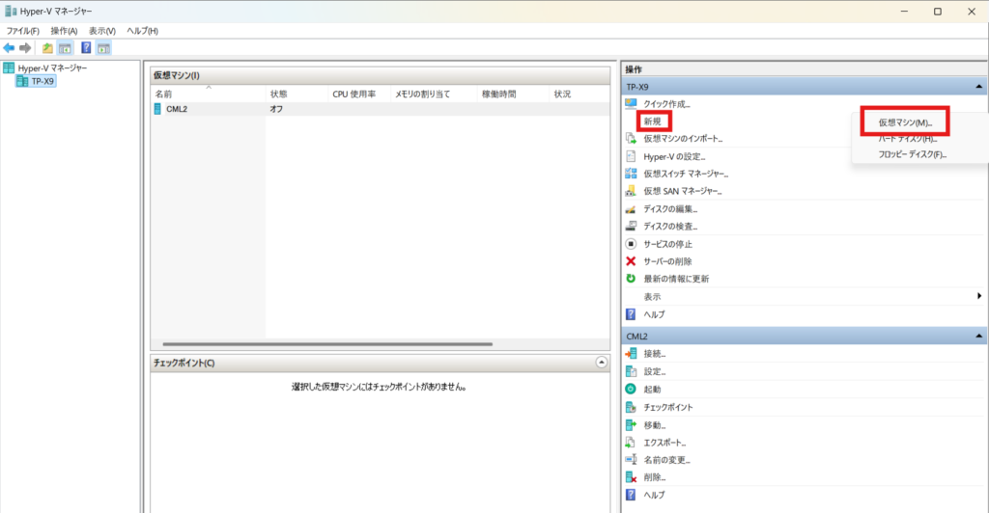Screen dimensions: 989x513
Task: Click the TP-X9 section ヘルプ icon
Action: (631, 314)
